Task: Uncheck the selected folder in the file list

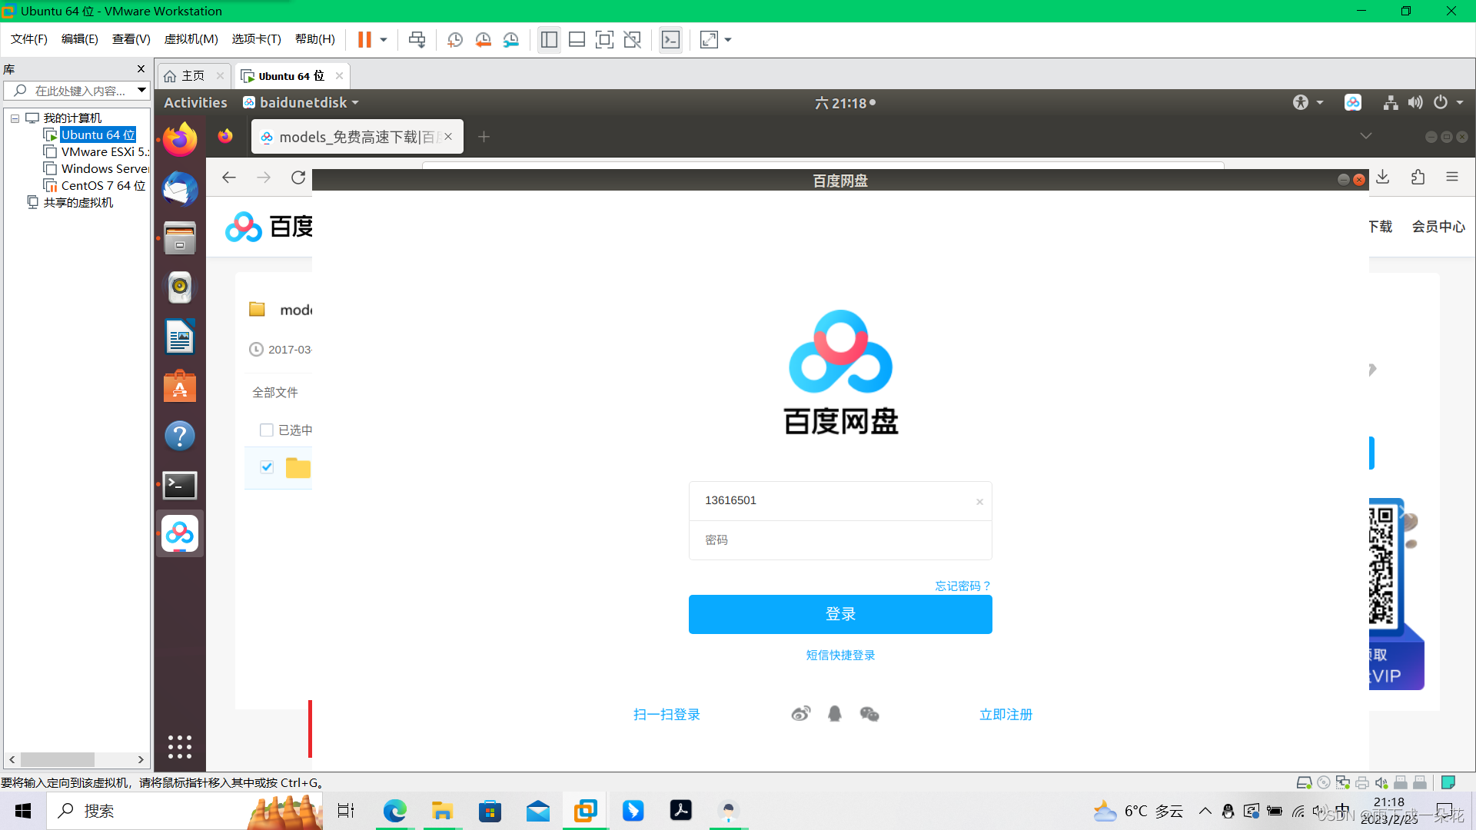Action: pyautogui.click(x=267, y=466)
